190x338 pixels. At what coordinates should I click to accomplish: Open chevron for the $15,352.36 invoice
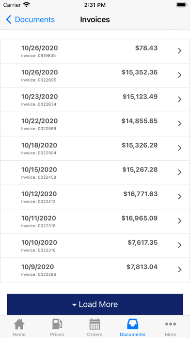click(179, 75)
